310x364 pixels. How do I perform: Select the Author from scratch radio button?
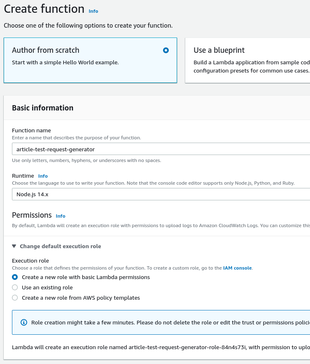point(166,50)
